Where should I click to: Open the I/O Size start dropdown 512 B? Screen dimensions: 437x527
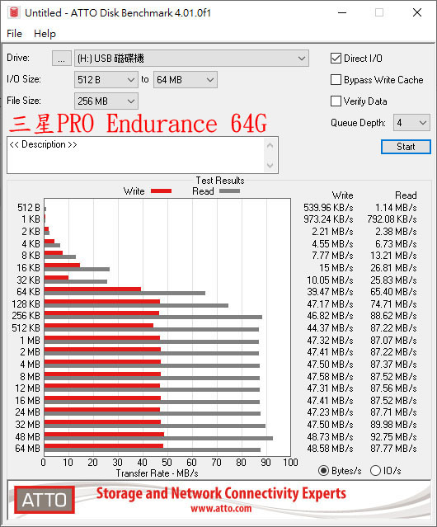point(106,80)
